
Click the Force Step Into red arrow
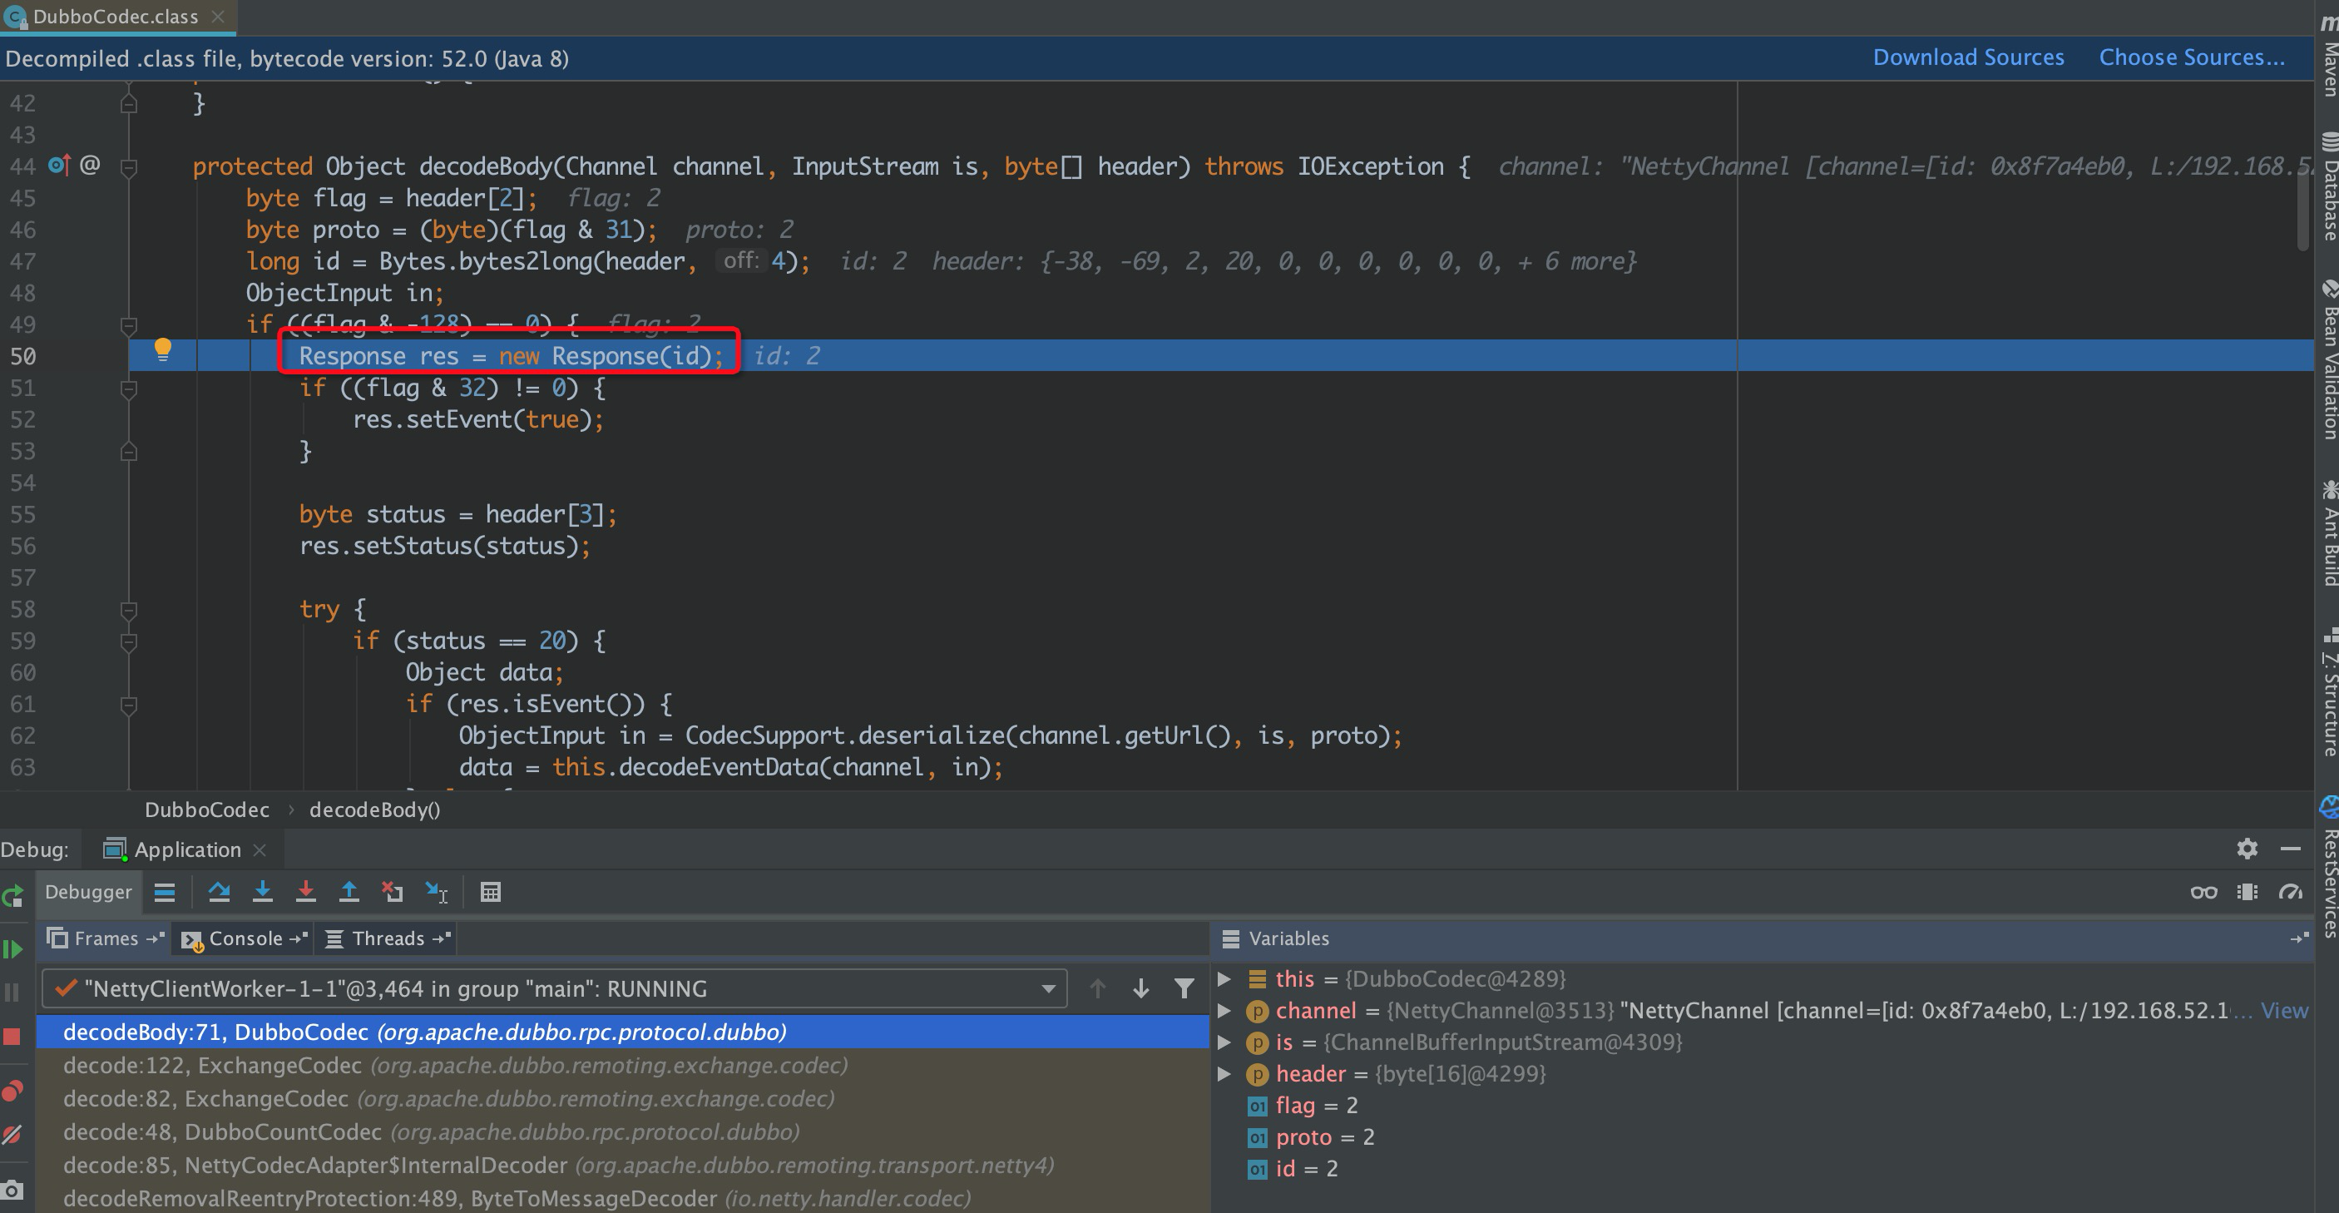pos(306,893)
